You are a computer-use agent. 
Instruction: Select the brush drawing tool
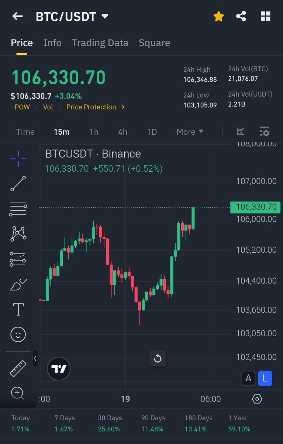pos(18,284)
